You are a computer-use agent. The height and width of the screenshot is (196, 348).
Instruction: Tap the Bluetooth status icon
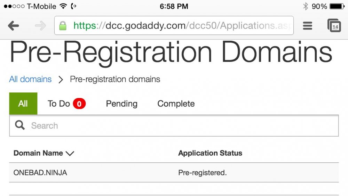coord(305,6)
